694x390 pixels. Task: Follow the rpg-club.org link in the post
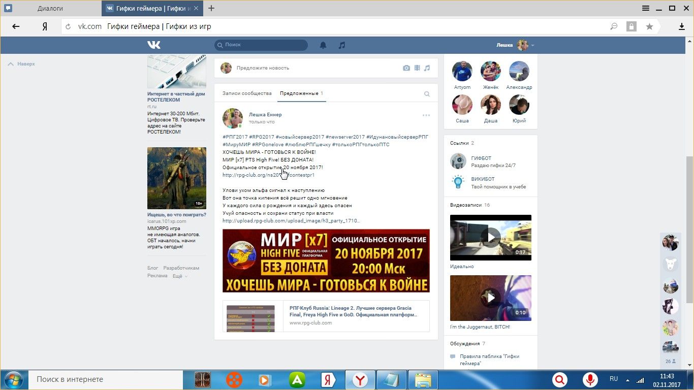coord(269,175)
